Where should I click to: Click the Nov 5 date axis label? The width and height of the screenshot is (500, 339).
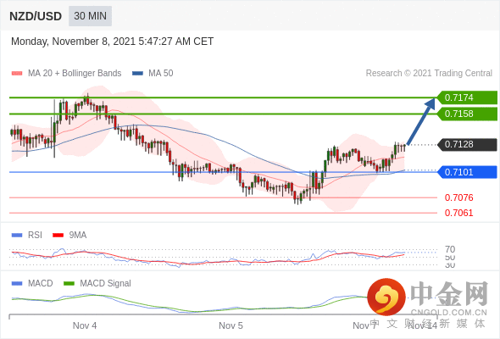231,325
